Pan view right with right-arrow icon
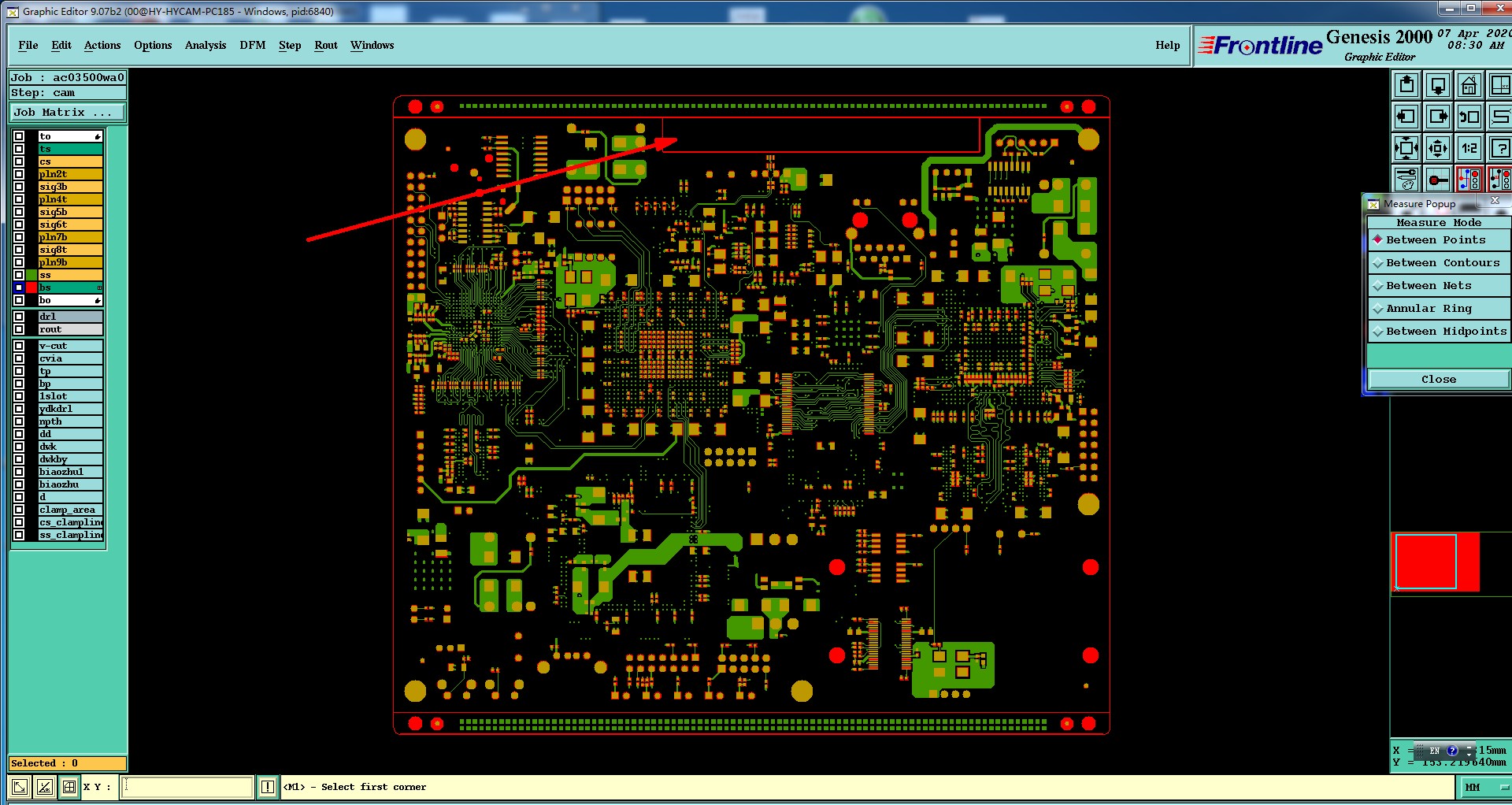This screenshot has height=805, width=1512. [x=1438, y=117]
